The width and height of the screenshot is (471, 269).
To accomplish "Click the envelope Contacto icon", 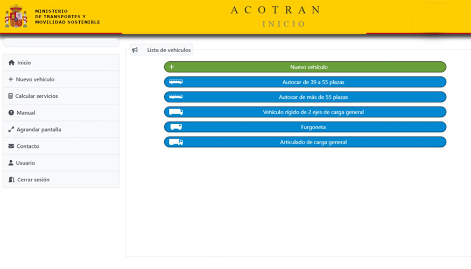I will [x=11, y=146].
